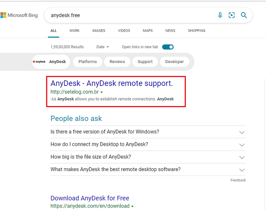Click the magnifying glass search icon
The height and width of the screenshot is (210, 266).
click(x=244, y=15)
